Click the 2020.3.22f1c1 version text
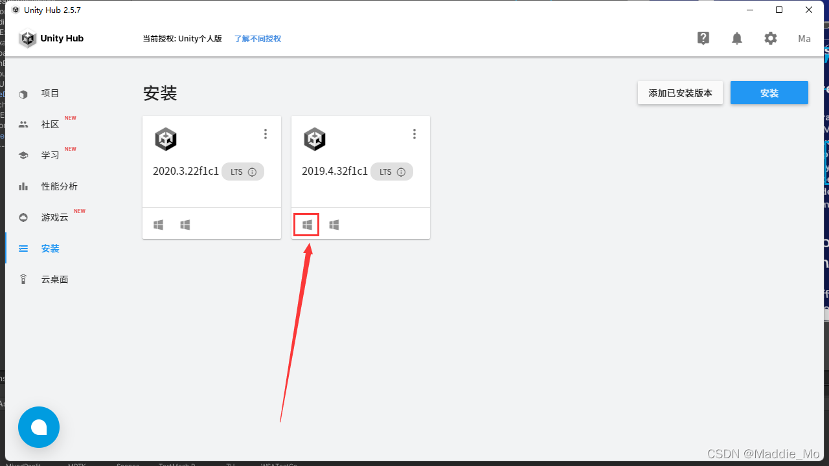Viewport: 829px width, 466px height. pos(186,172)
